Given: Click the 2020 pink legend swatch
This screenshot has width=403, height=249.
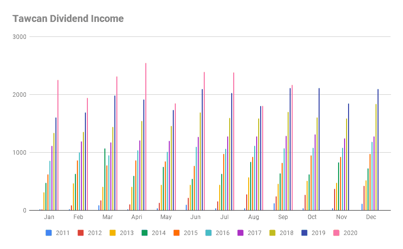Looking at the screenshot, I should [x=336, y=233].
